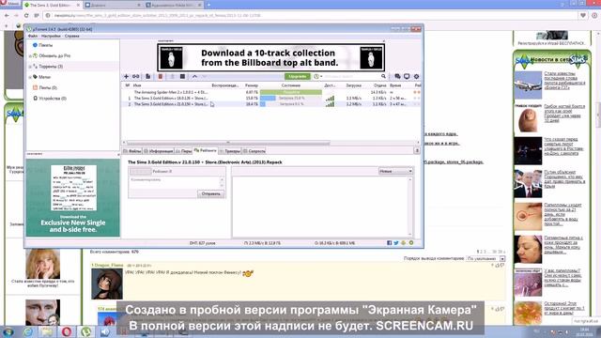Click the progress bar of Amazing Spider-Man torrent
This screenshot has height=338, width=601.
pyautogui.click(x=291, y=92)
